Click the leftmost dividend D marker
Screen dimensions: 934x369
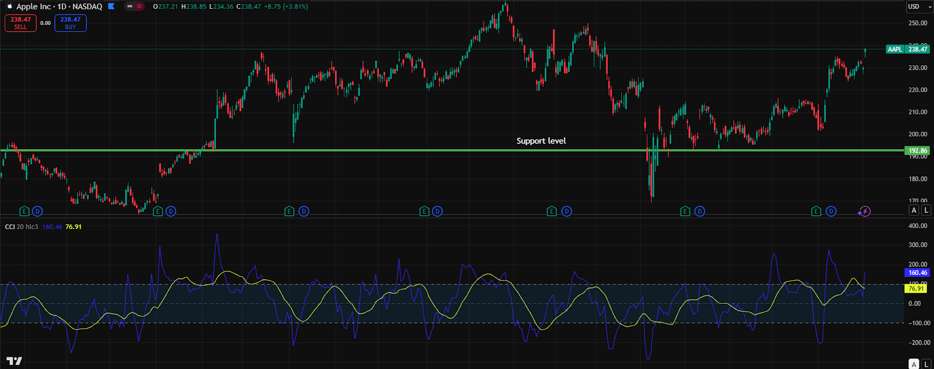tap(38, 211)
